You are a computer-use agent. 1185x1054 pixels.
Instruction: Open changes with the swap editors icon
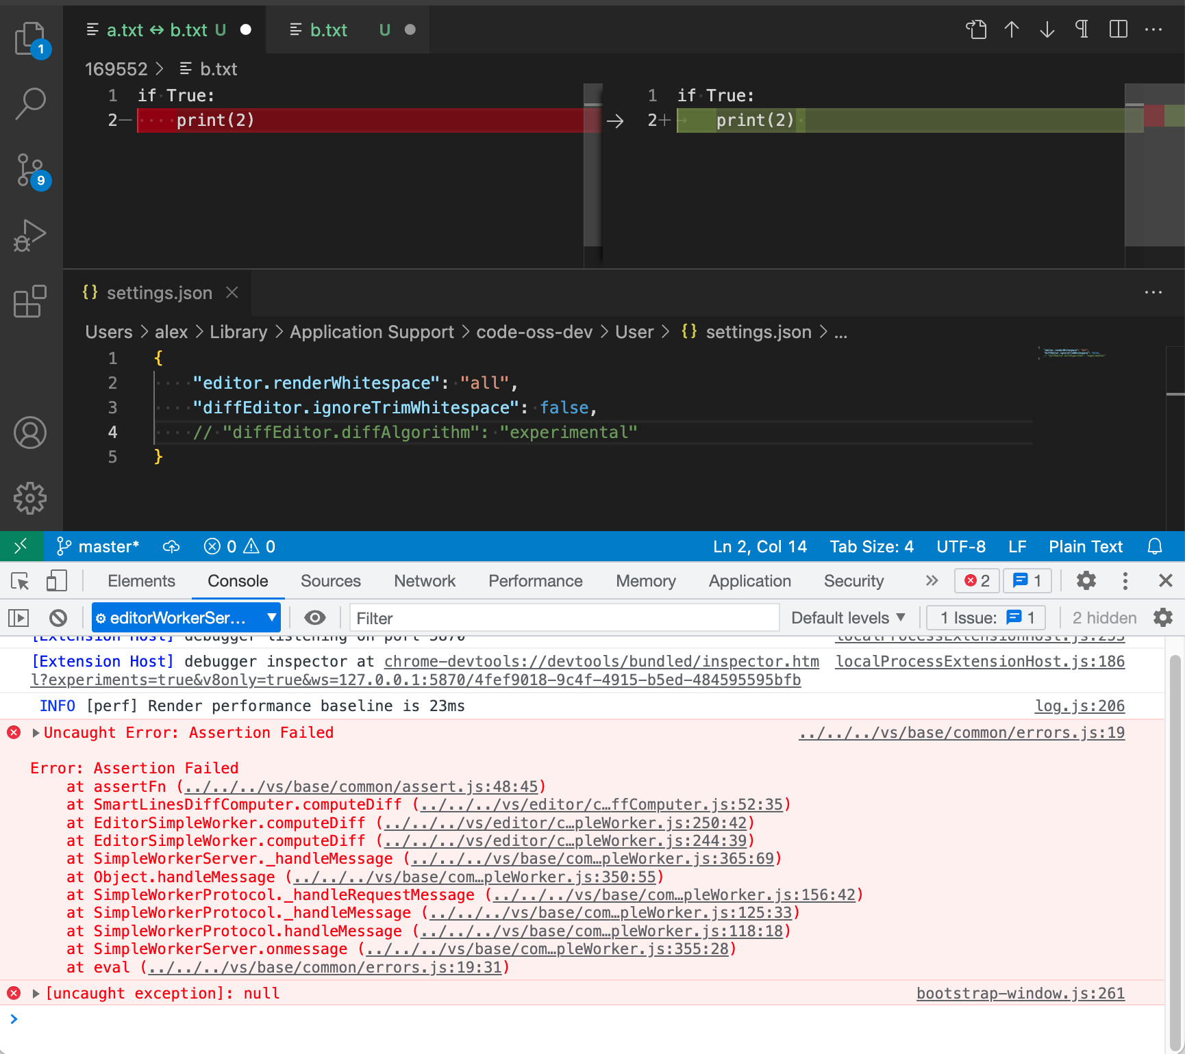(x=976, y=29)
